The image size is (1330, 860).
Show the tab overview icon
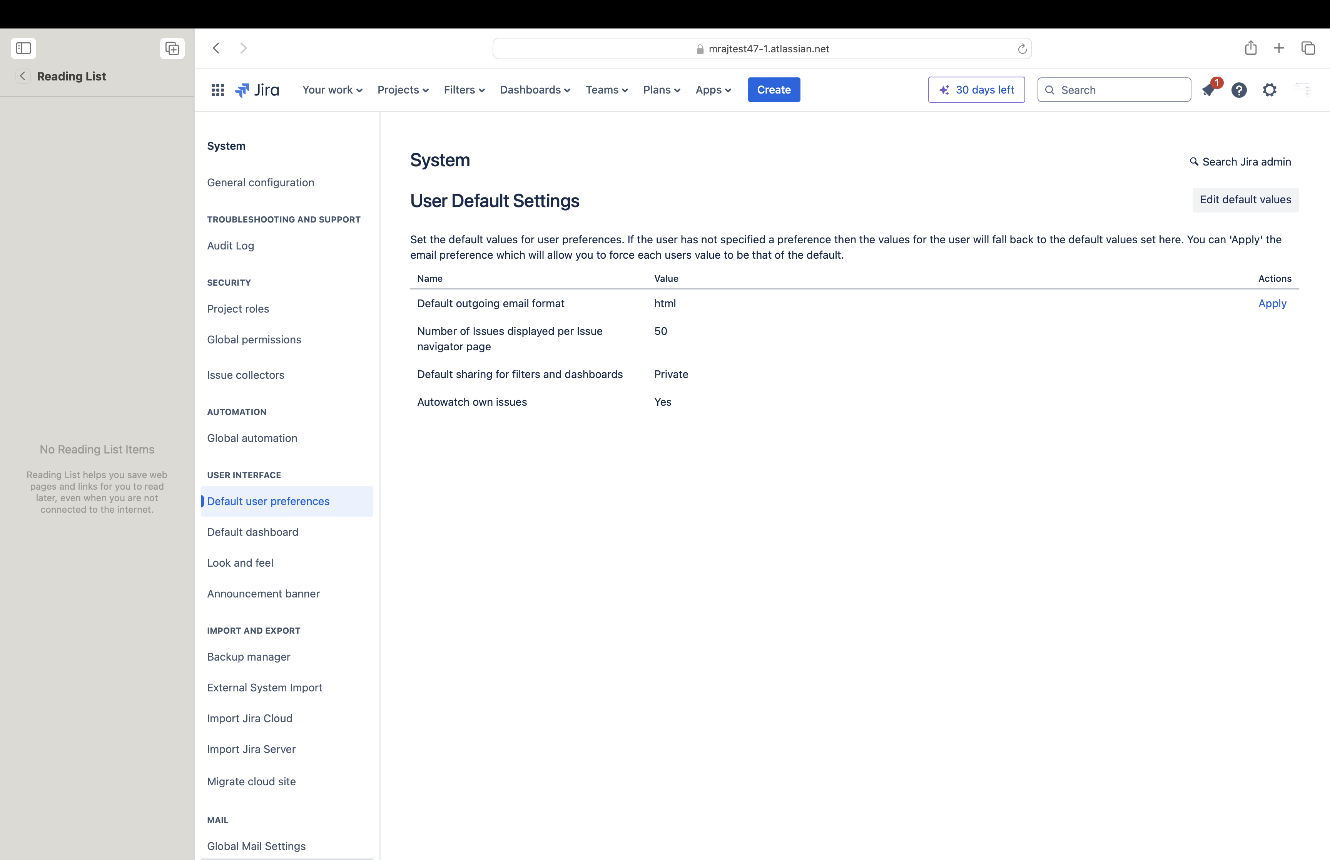(x=1308, y=48)
